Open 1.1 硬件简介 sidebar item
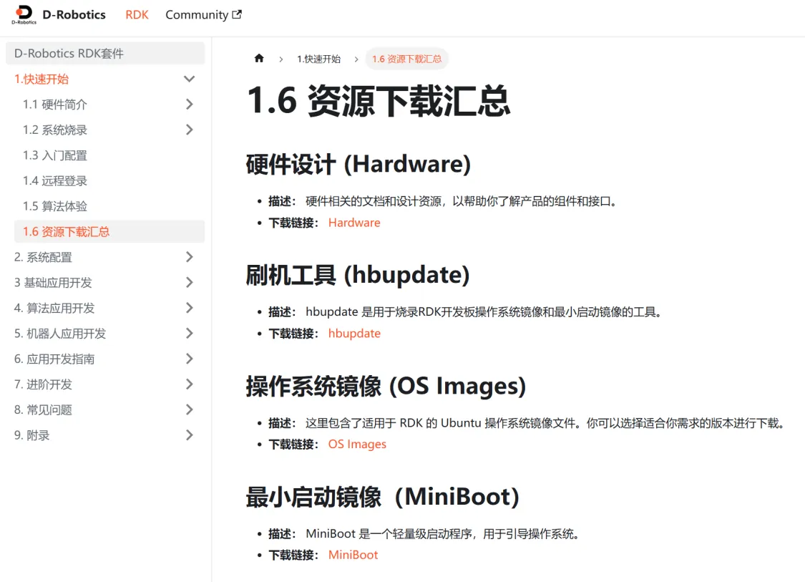This screenshot has height=582, width=805. [55, 105]
